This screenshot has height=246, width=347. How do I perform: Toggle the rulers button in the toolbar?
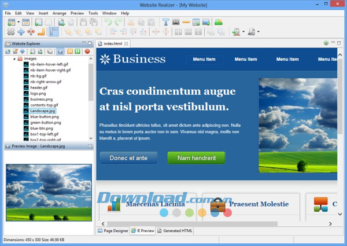click(54, 32)
